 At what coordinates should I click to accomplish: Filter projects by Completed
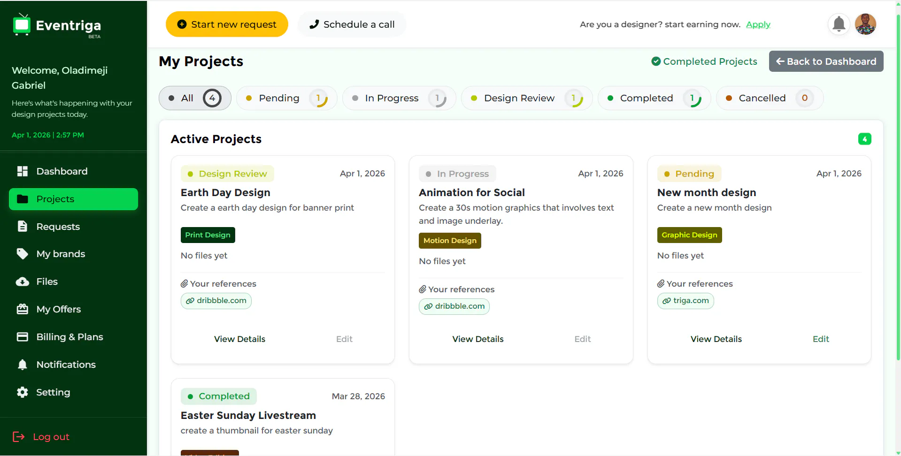(654, 98)
